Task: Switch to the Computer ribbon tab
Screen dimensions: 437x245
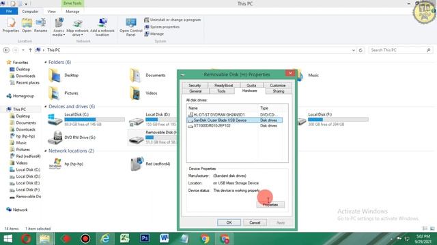Action: (x=30, y=12)
